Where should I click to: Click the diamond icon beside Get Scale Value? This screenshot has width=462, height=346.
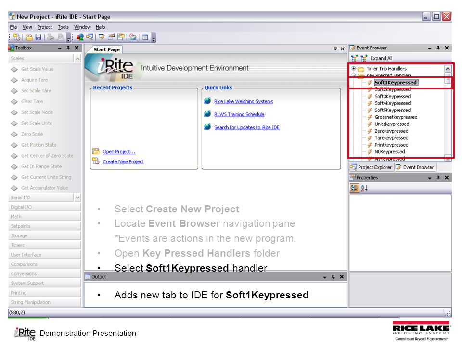(14, 69)
